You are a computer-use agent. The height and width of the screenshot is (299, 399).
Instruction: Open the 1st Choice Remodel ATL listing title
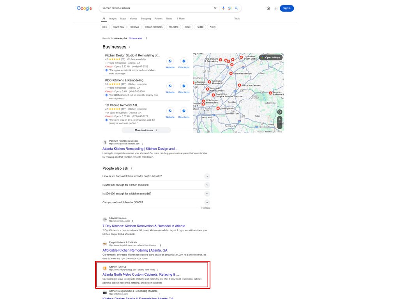pyautogui.click(x=122, y=105)
